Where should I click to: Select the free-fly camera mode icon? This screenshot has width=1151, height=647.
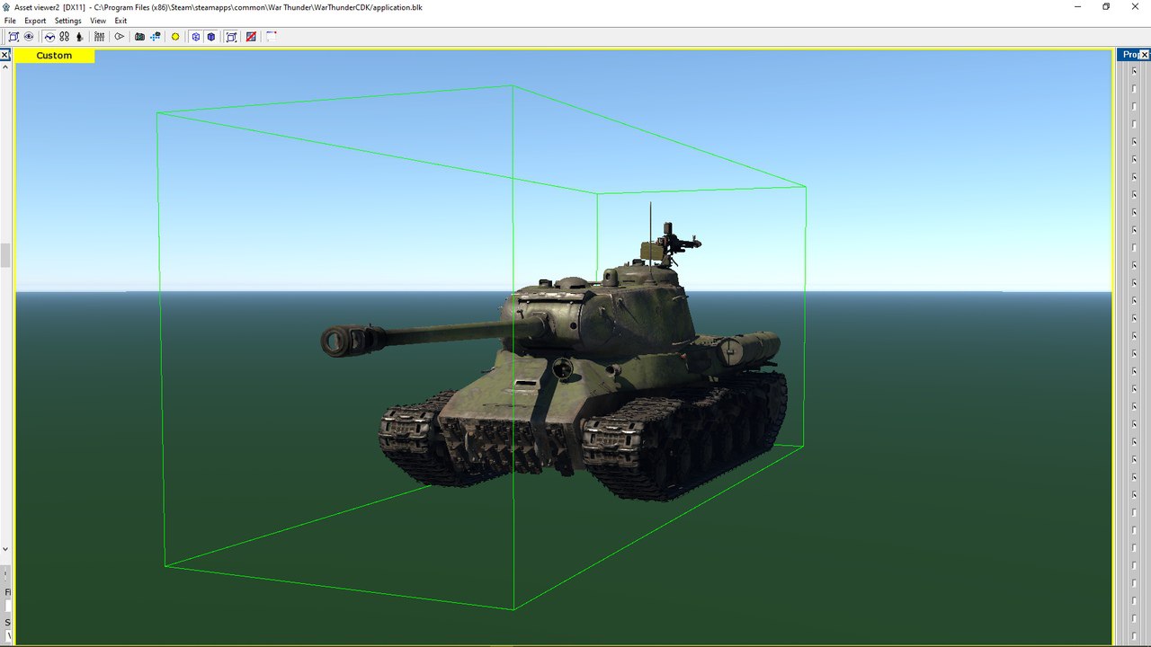[x=49, y=37]
